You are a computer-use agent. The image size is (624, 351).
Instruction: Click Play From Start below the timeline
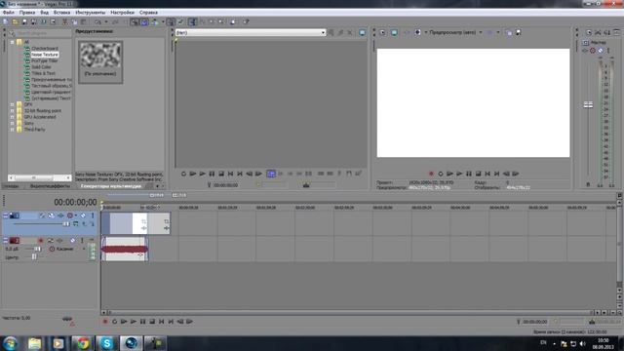(x=124, y=322)
